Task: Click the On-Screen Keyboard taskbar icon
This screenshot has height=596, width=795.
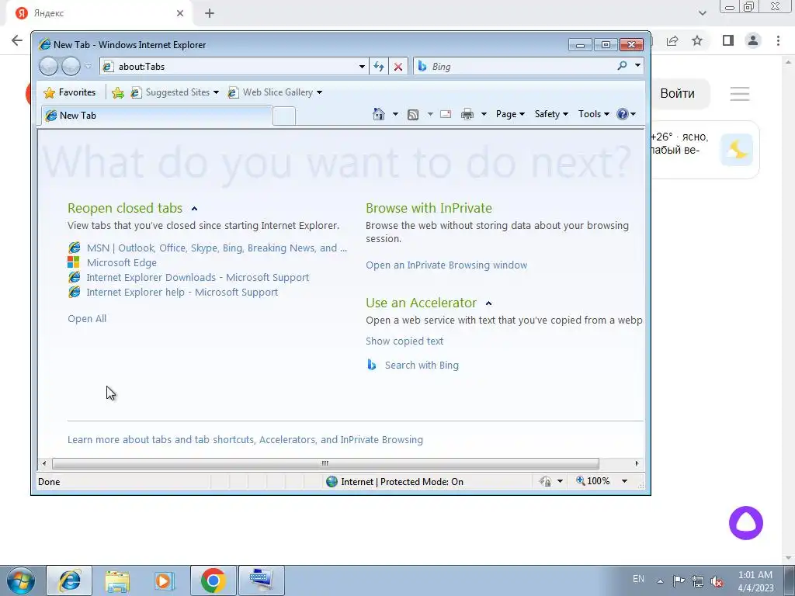Action: [x=261, y=580]
